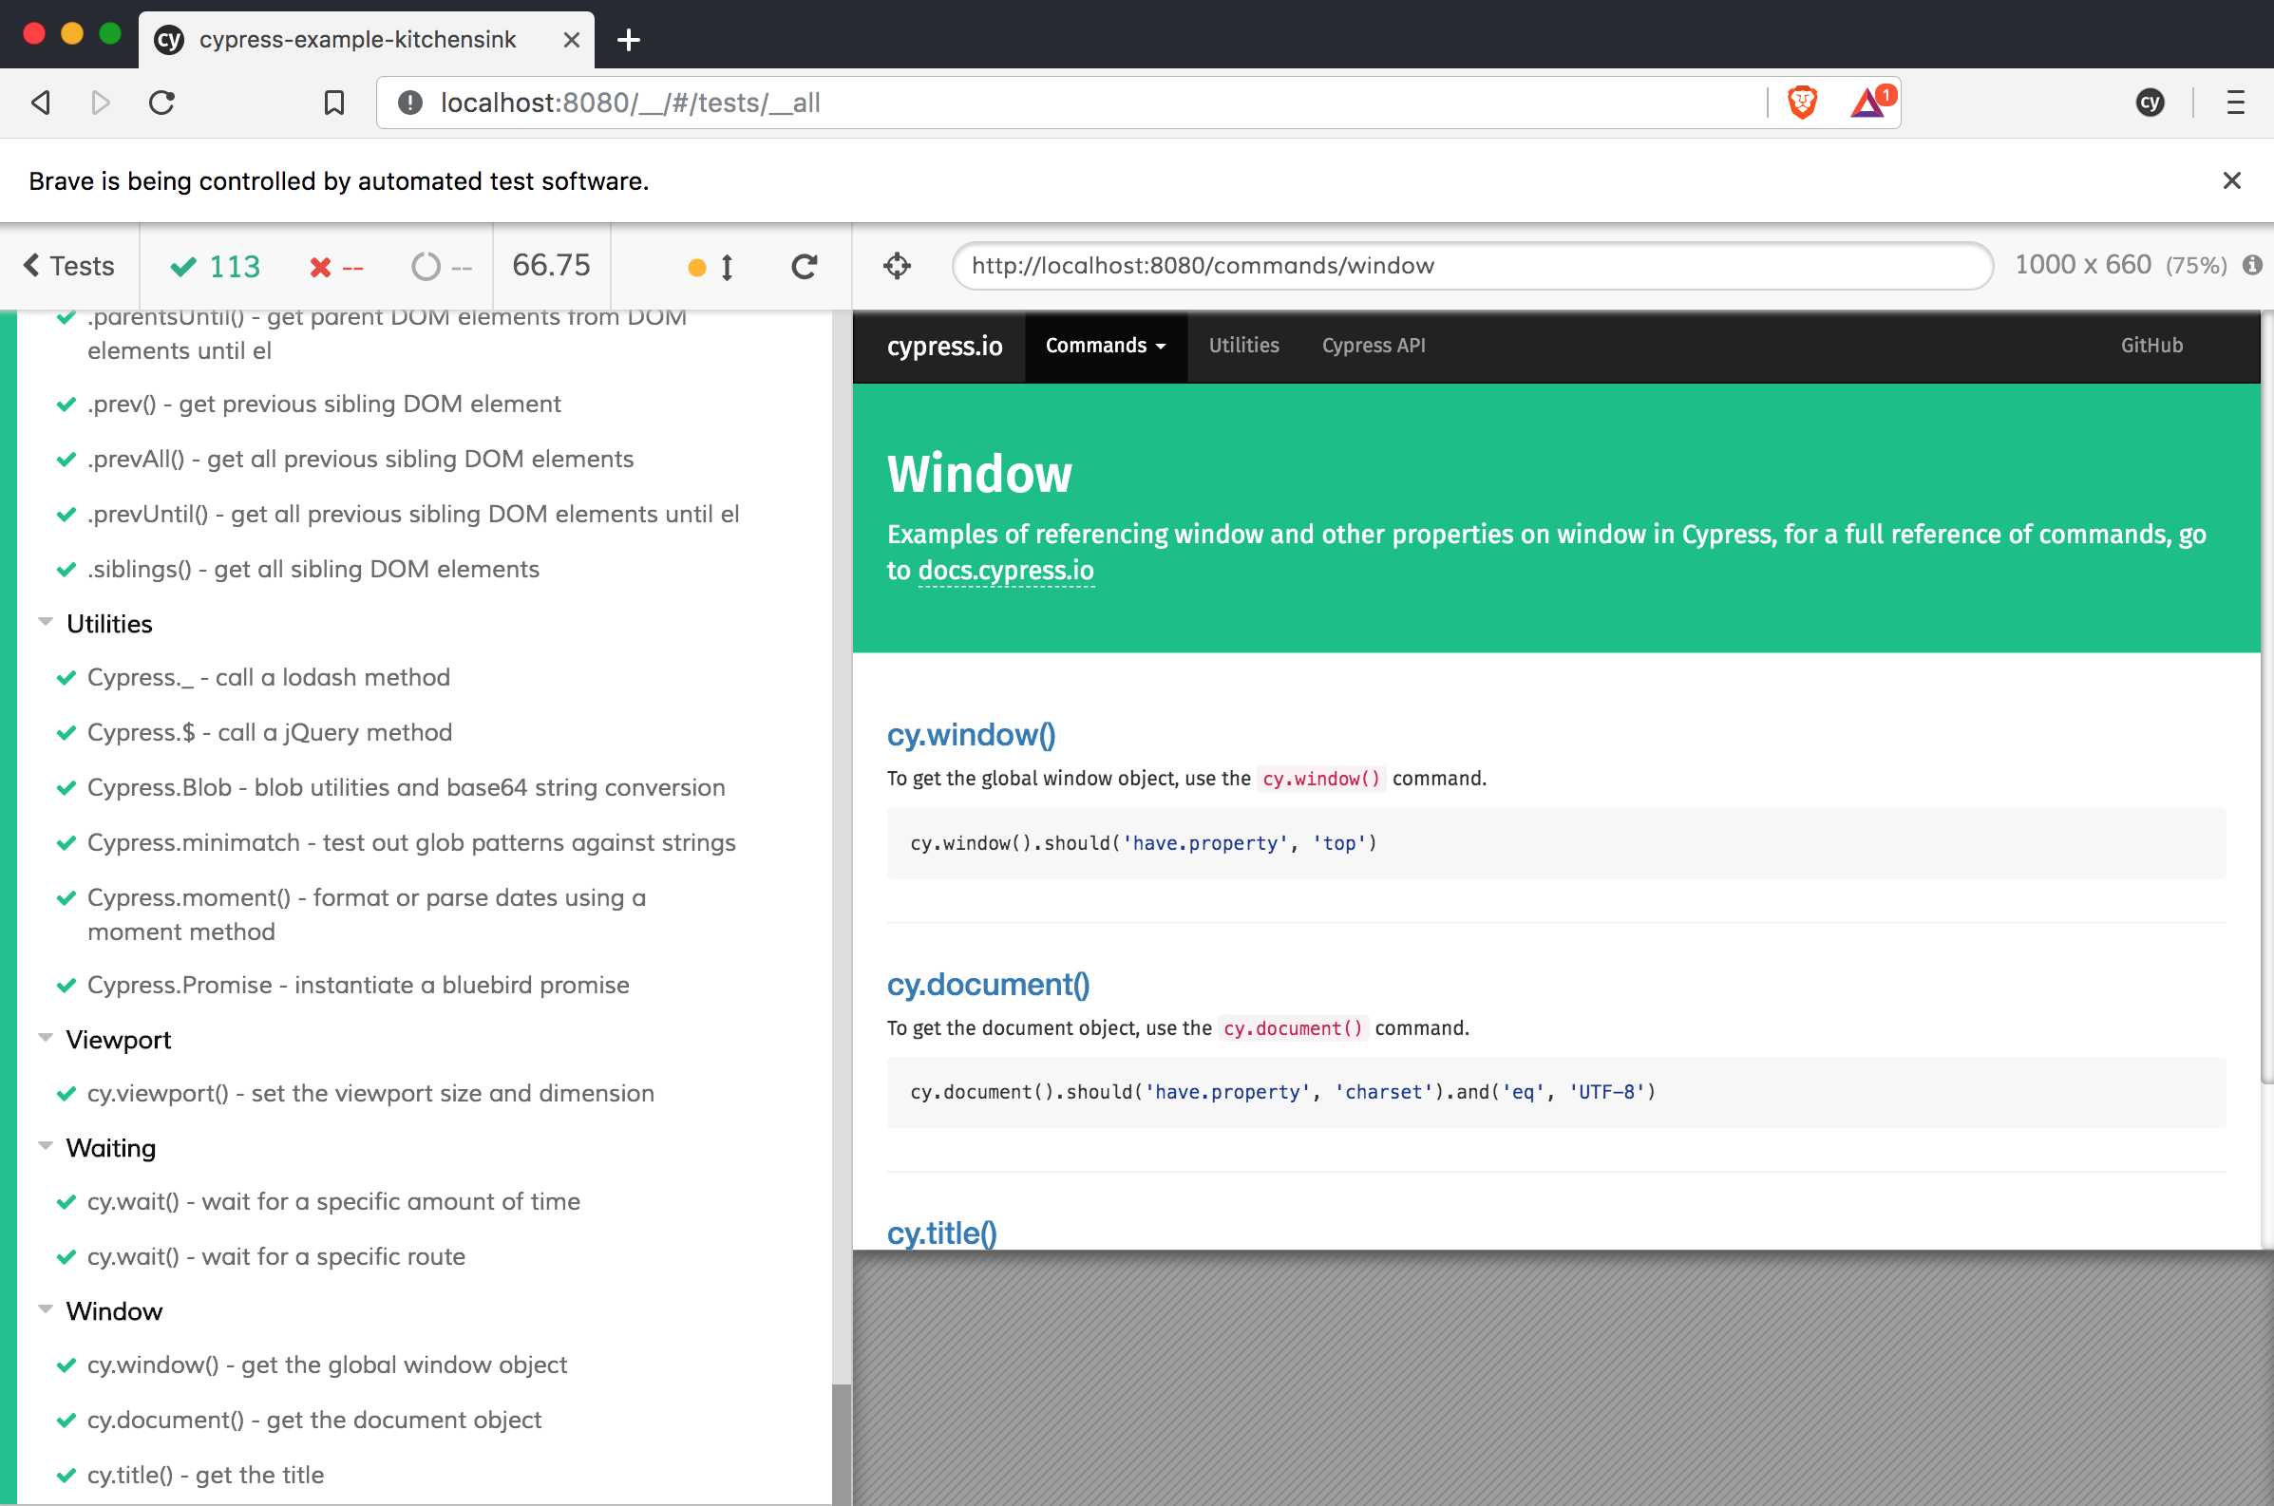The width and height of the screenshot is (2274, 1506).
Task: Open Utilities in the app navbar
Action: coord(1243,346)
